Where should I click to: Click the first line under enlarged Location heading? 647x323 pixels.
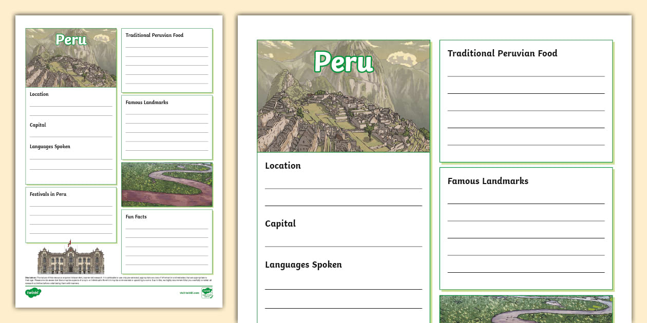point(343,188)
